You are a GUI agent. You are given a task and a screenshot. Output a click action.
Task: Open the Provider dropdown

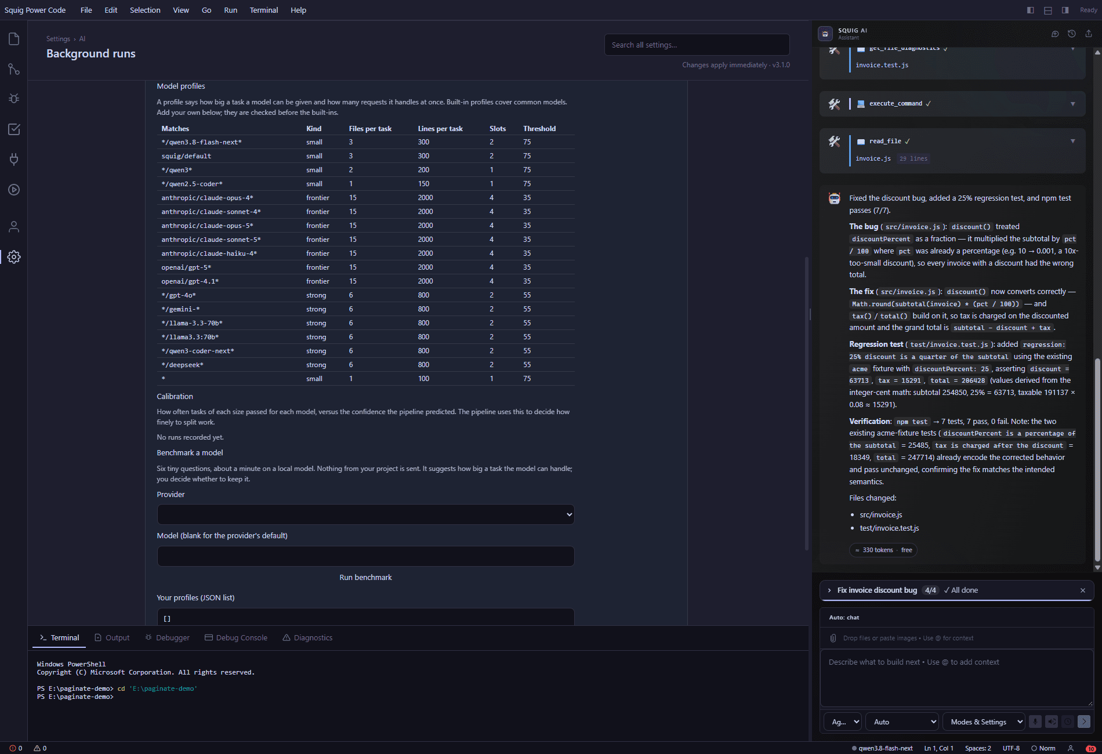point(365,514)
